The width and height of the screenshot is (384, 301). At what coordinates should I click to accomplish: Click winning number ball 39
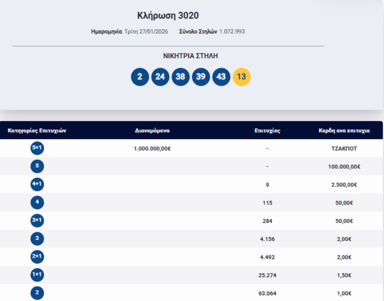[201, 77]
